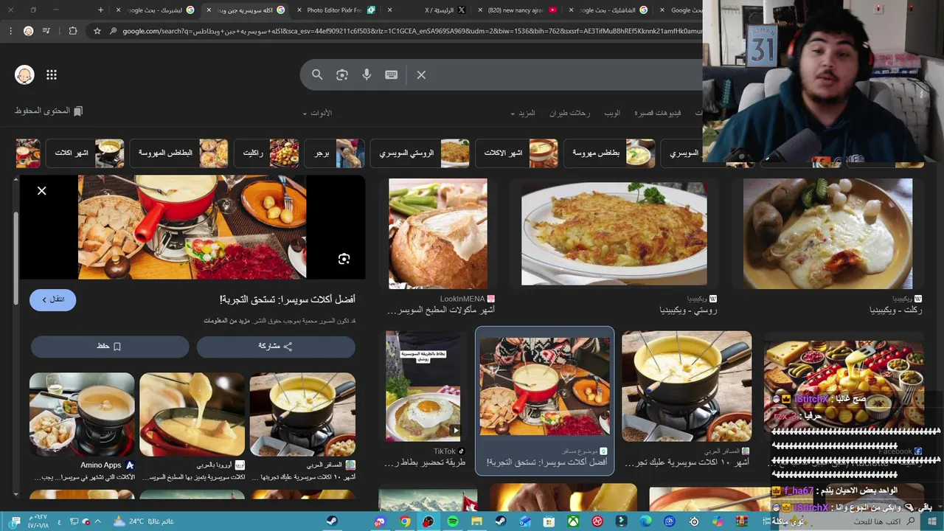
Task: Open the on-screen keyboard input tool
Action: (391, 74)
